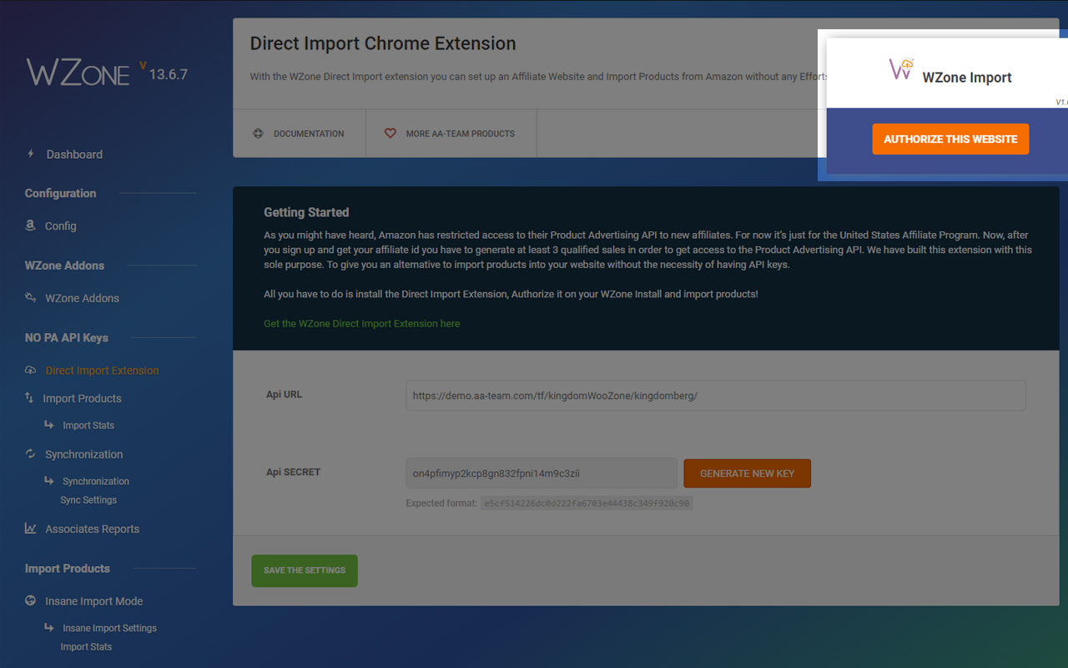This screenshot has height=668, width=1068.
Task: Click the WZone Addons section header
Action: (x=64, y=266)
